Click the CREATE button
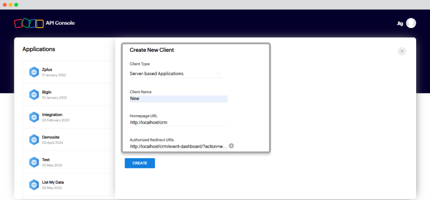 [x=140, y=163]
